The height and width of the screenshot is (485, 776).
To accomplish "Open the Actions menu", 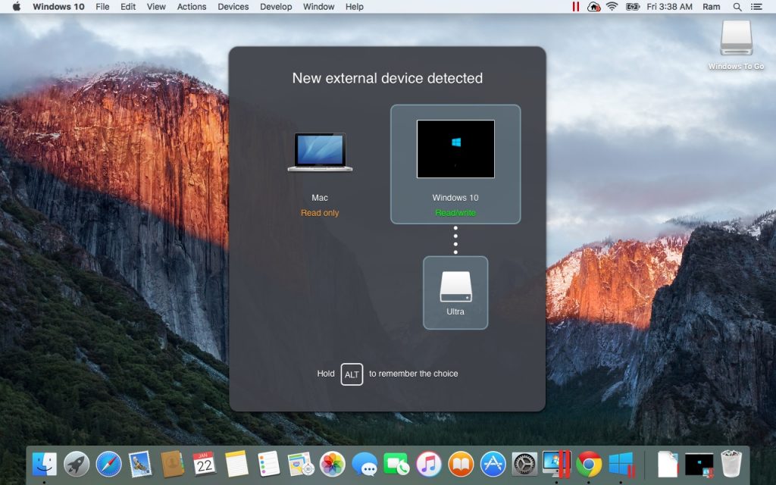I will [x=191, y=7].
